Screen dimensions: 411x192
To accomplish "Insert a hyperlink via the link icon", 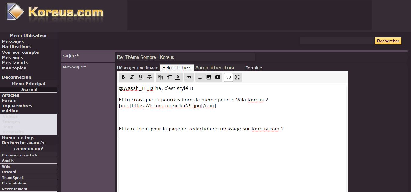I will [200, 77].
